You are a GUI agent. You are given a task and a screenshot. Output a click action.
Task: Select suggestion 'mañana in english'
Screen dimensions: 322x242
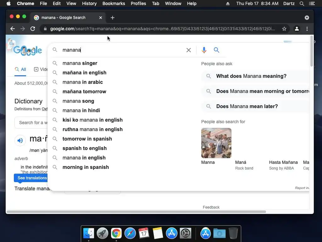point(84,73)
